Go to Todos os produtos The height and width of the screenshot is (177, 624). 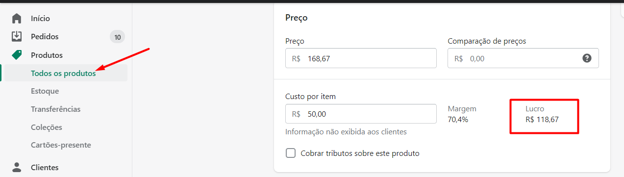click(x=63, y=73)
